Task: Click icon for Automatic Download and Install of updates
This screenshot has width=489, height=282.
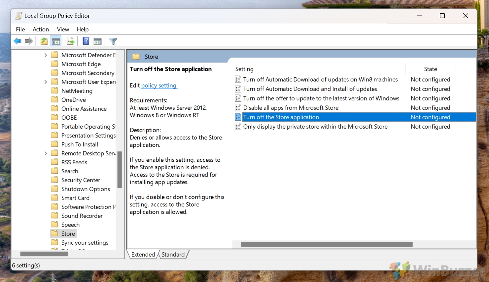Action: (238, 89)
